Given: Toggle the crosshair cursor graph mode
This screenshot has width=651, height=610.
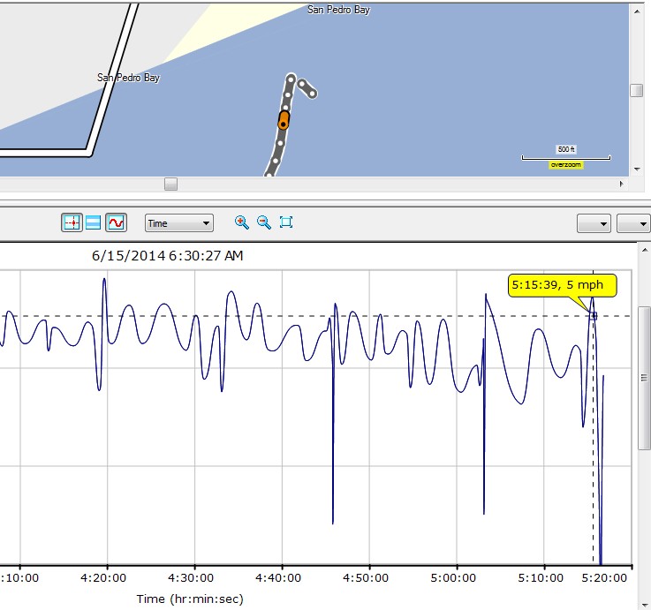Looking at the screenshot, I should pos(72,223).
